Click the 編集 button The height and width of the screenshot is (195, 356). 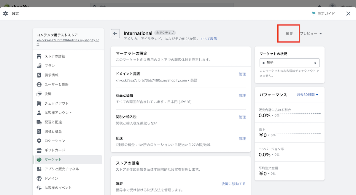click(x=289, y=33)
